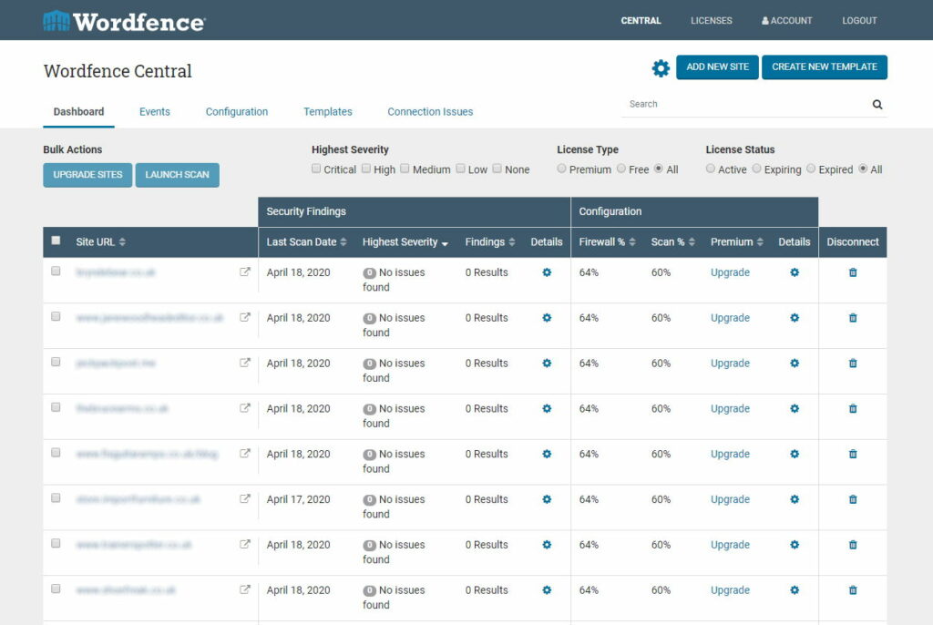The image size is (933, 625).
Task: Check the Low severity filter
Action: point(460,169)
